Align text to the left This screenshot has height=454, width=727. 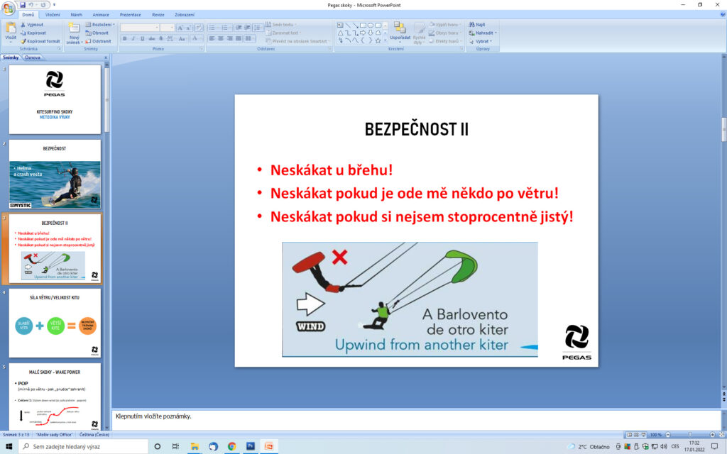pos(212,38)
